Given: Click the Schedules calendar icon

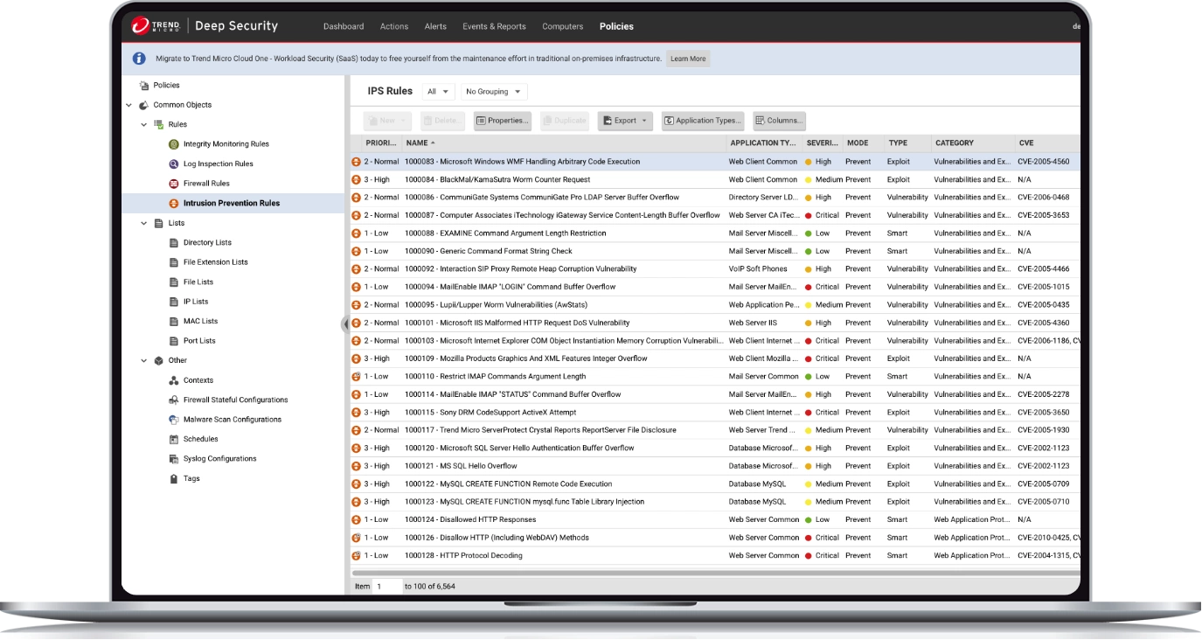Looking at the screenshot, I should coord(175,439).
